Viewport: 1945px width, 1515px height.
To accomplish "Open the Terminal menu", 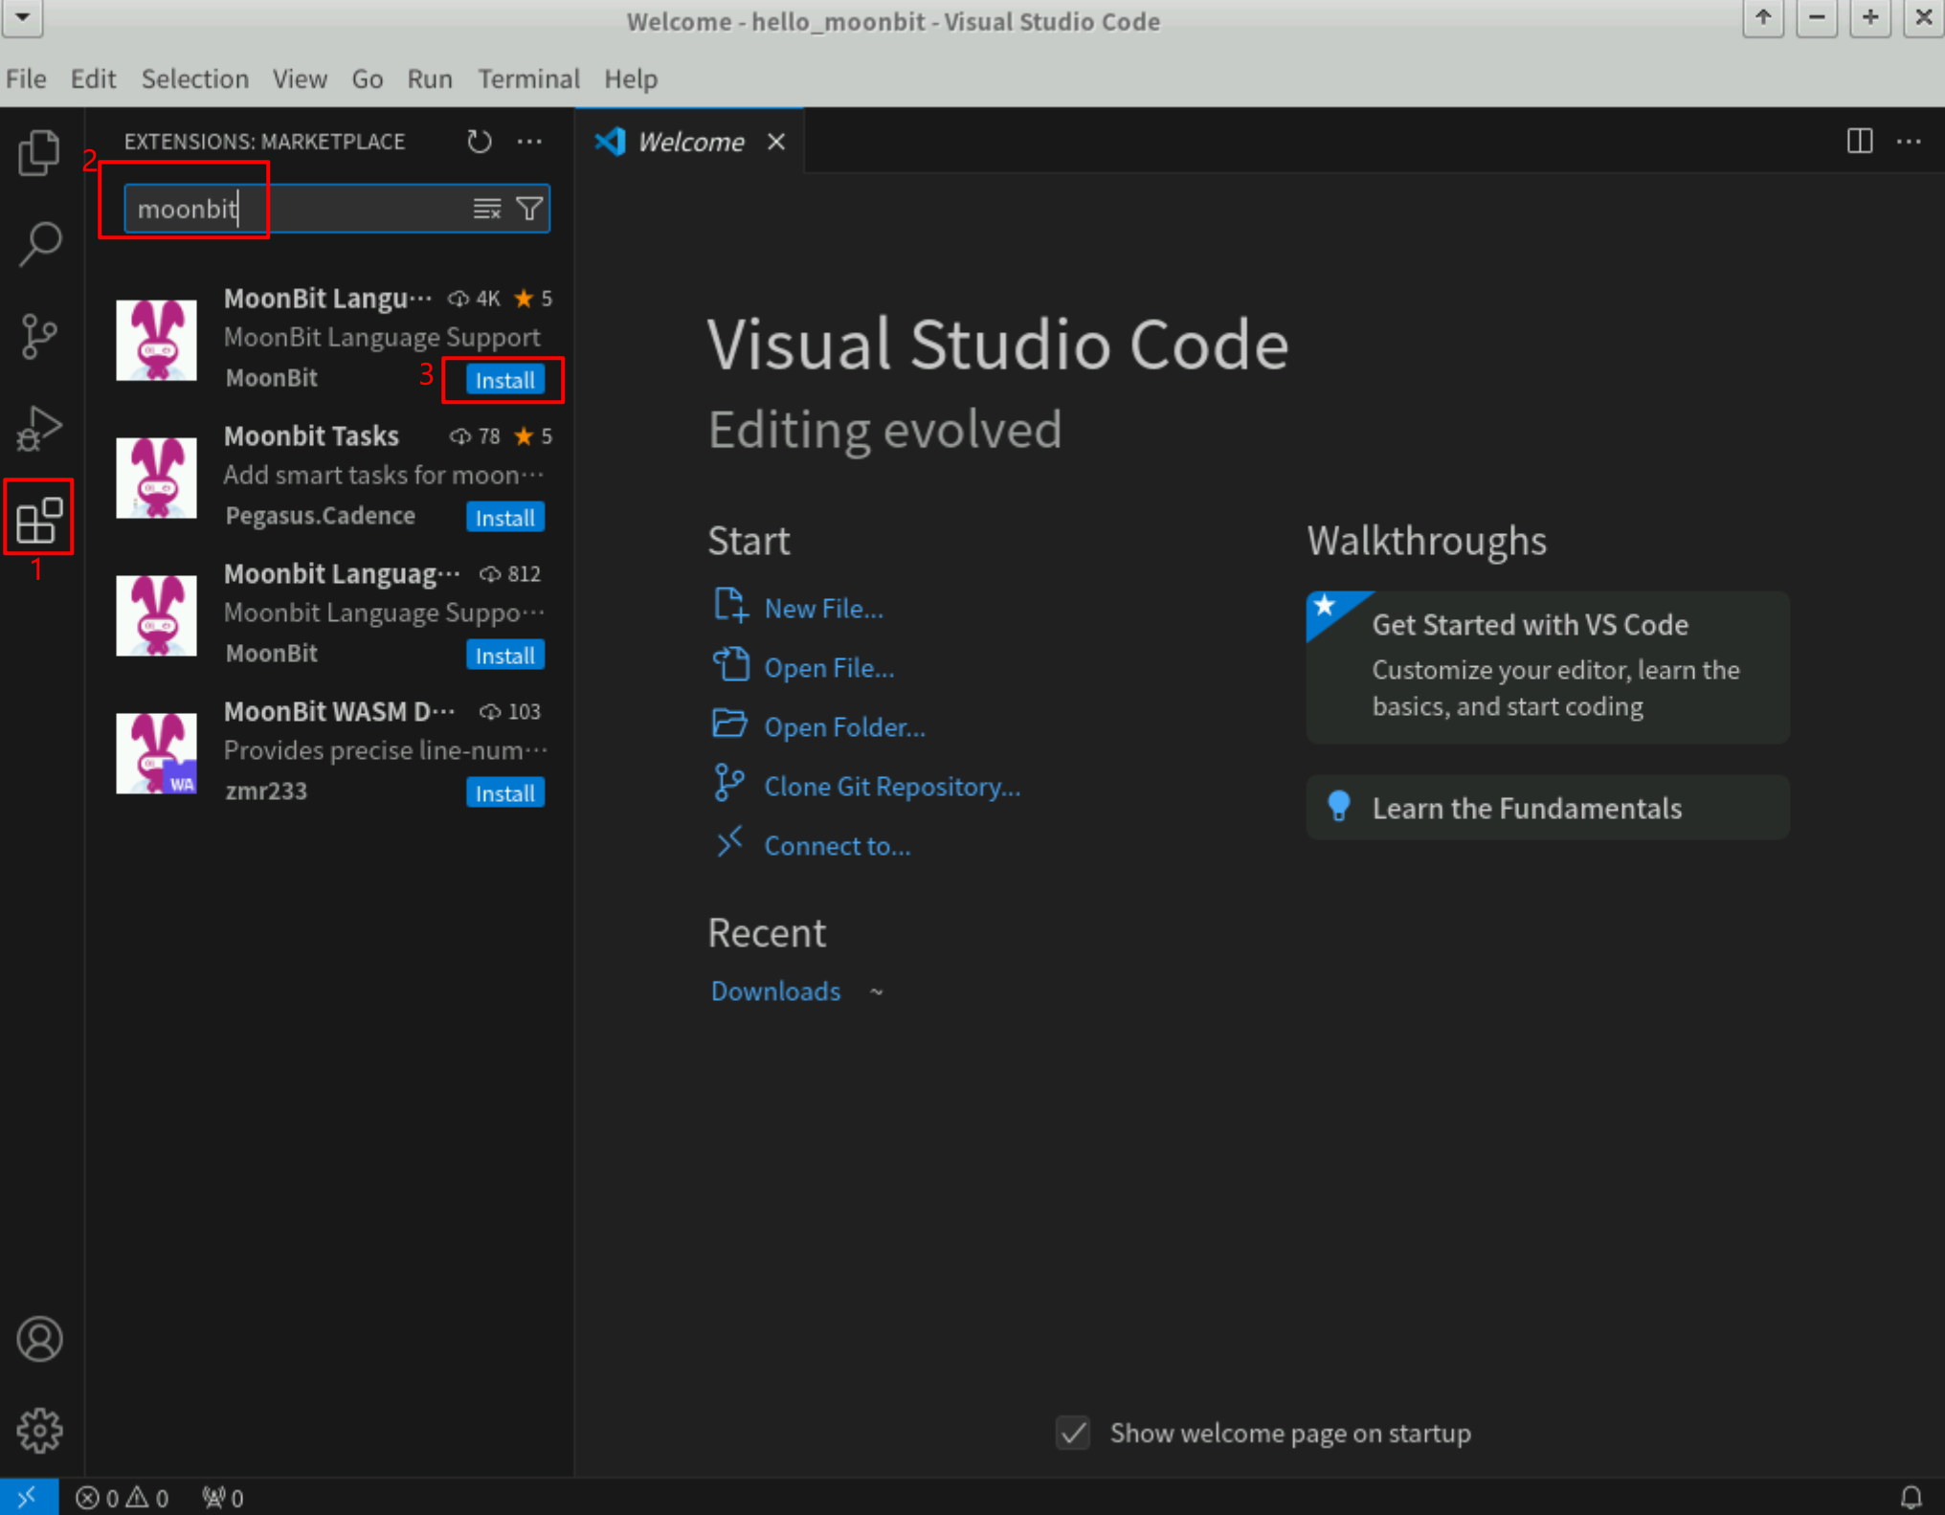I will point(528,78).
